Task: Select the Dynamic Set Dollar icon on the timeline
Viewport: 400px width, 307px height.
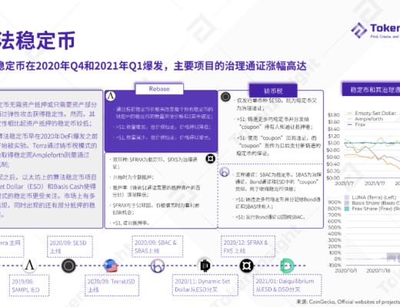Action: (x=205, y=266)
